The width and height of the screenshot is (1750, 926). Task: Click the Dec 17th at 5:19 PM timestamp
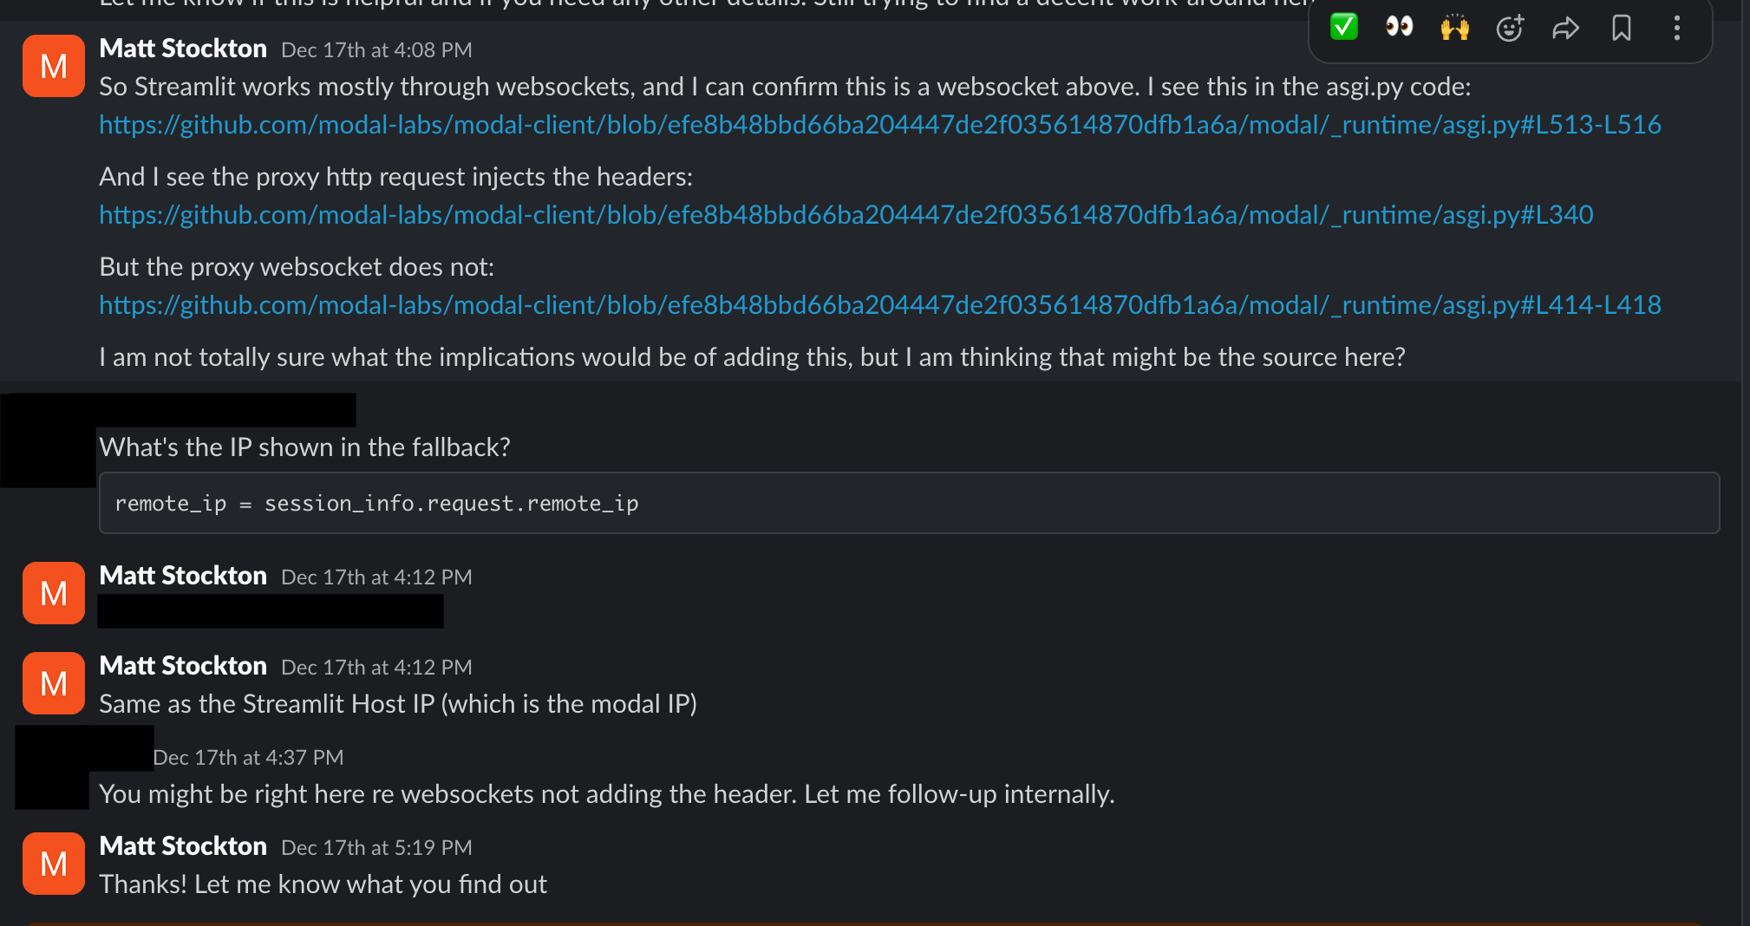(376, 848)
